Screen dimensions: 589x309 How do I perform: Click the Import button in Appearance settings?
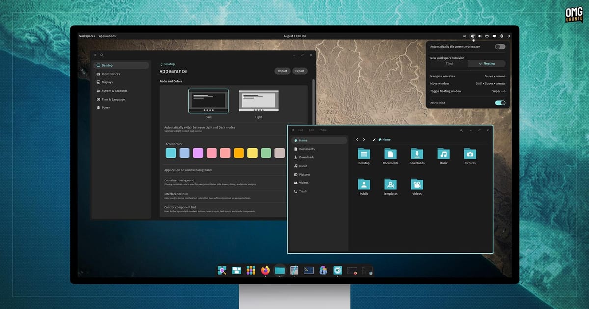(x=282, y=71)
